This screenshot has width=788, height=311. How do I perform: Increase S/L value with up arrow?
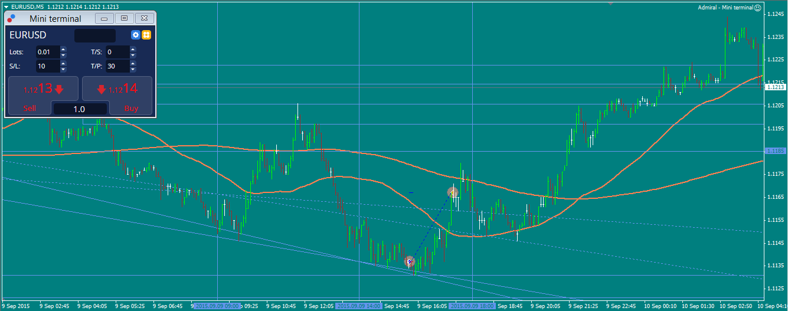point(63,63)
